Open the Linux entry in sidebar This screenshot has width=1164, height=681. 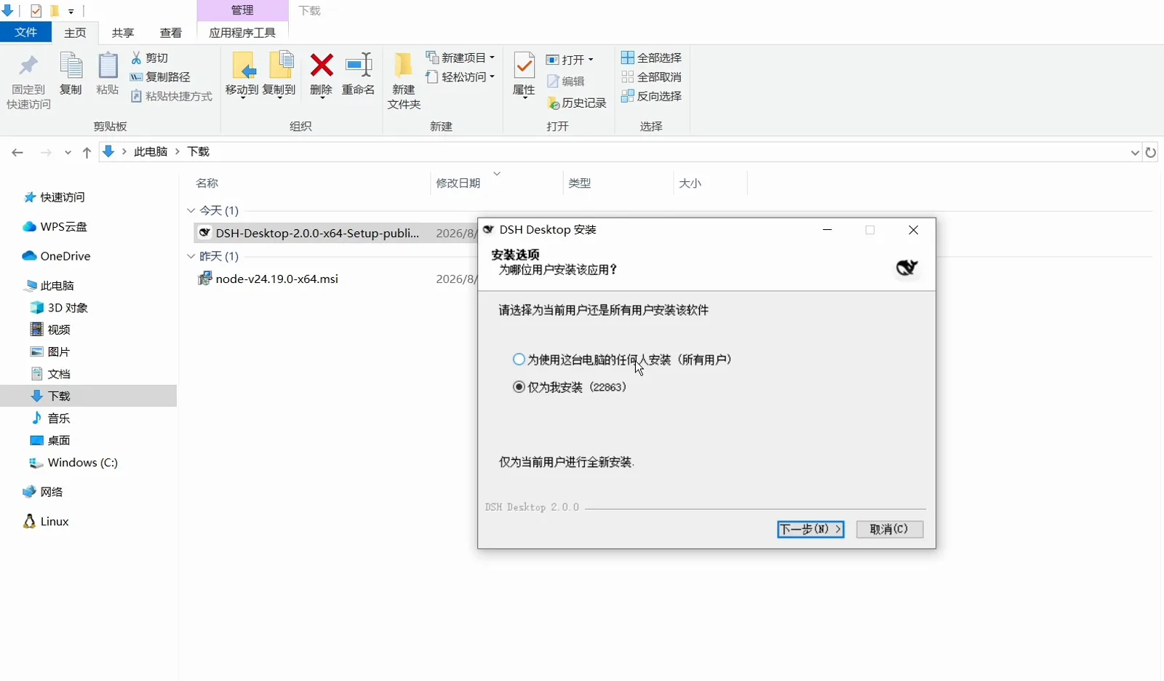(x=46, y=521)
